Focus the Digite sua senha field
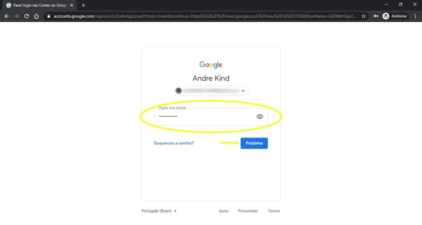 pos(211,117)
